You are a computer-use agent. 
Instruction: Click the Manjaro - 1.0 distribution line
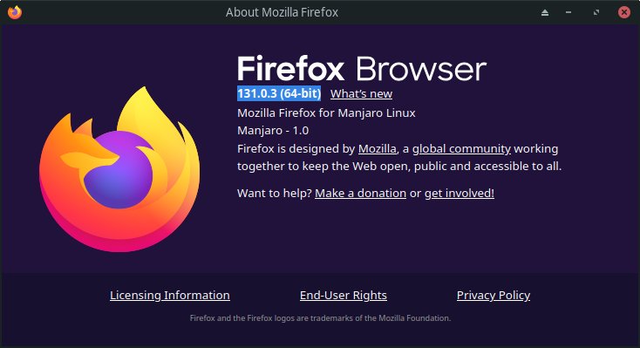tap(273, 131)
